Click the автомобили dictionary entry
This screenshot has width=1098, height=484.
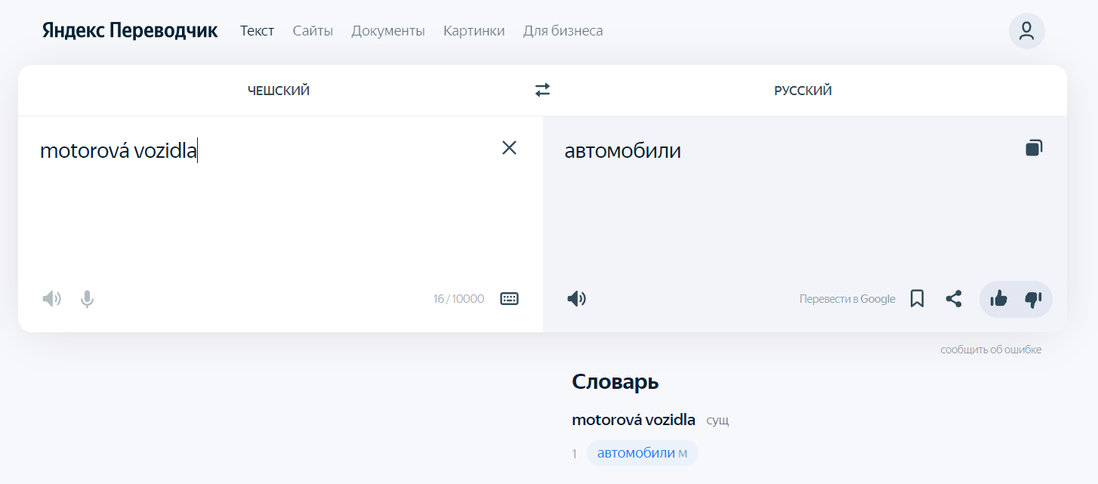[636, 453]
